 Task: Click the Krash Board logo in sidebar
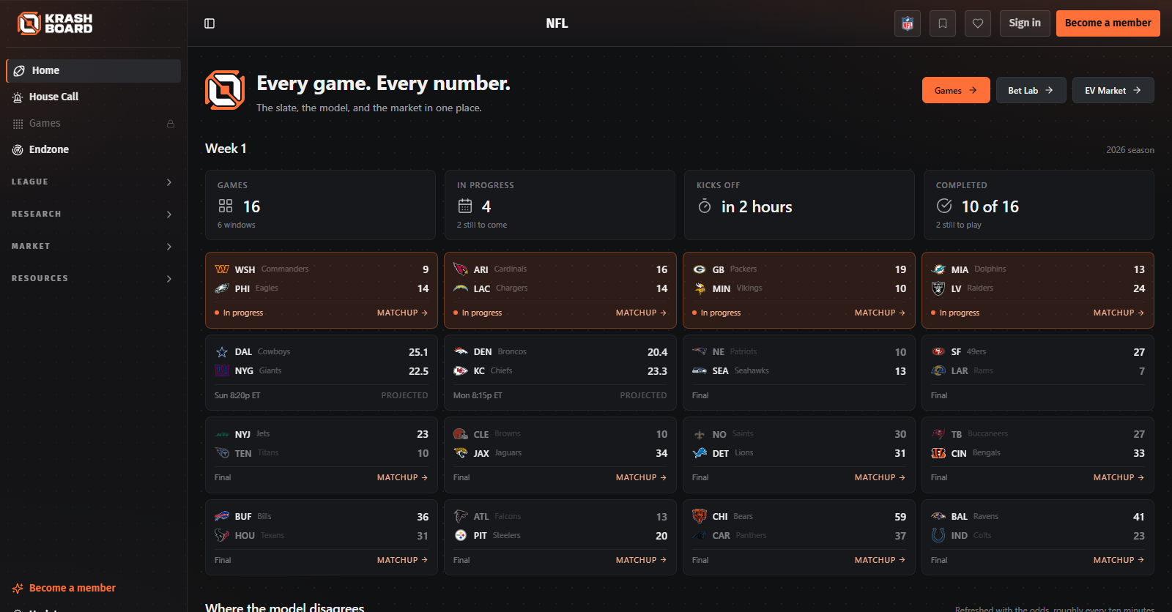[x=55, y=23]
